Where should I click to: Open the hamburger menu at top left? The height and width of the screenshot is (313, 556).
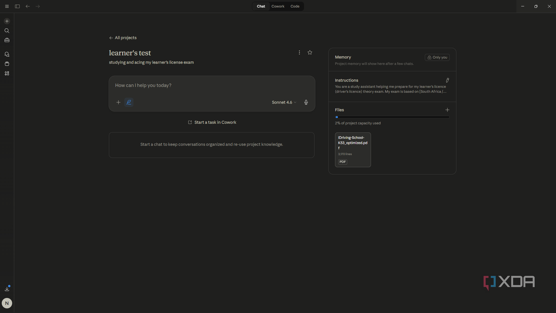[x=7, y=6]
